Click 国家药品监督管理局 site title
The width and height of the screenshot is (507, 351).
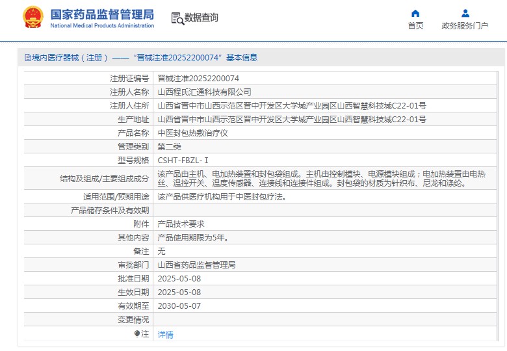coord(102,14)
